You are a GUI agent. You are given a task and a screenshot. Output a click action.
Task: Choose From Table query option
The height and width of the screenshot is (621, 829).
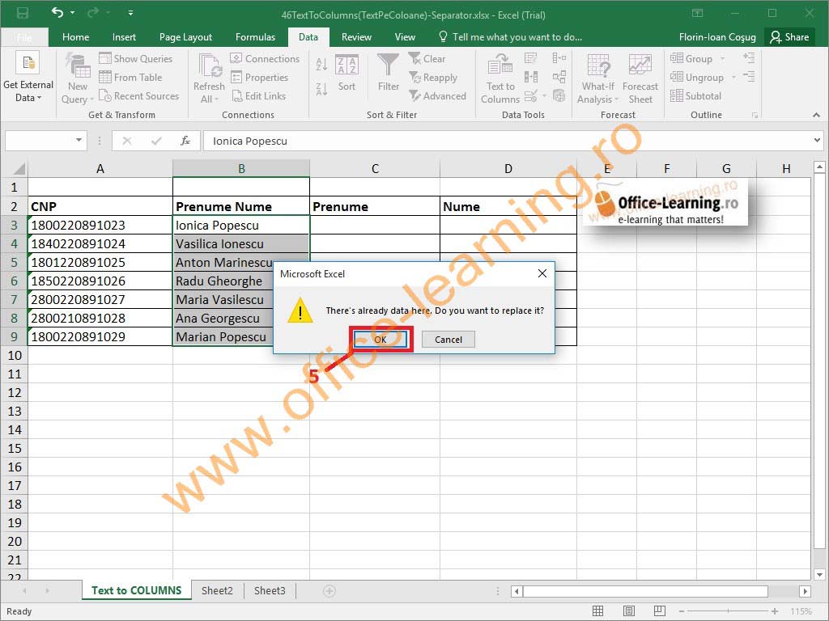(130, 77)
